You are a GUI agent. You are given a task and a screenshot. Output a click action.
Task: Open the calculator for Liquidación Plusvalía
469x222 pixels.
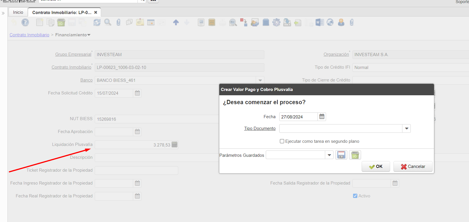point(175,145)
